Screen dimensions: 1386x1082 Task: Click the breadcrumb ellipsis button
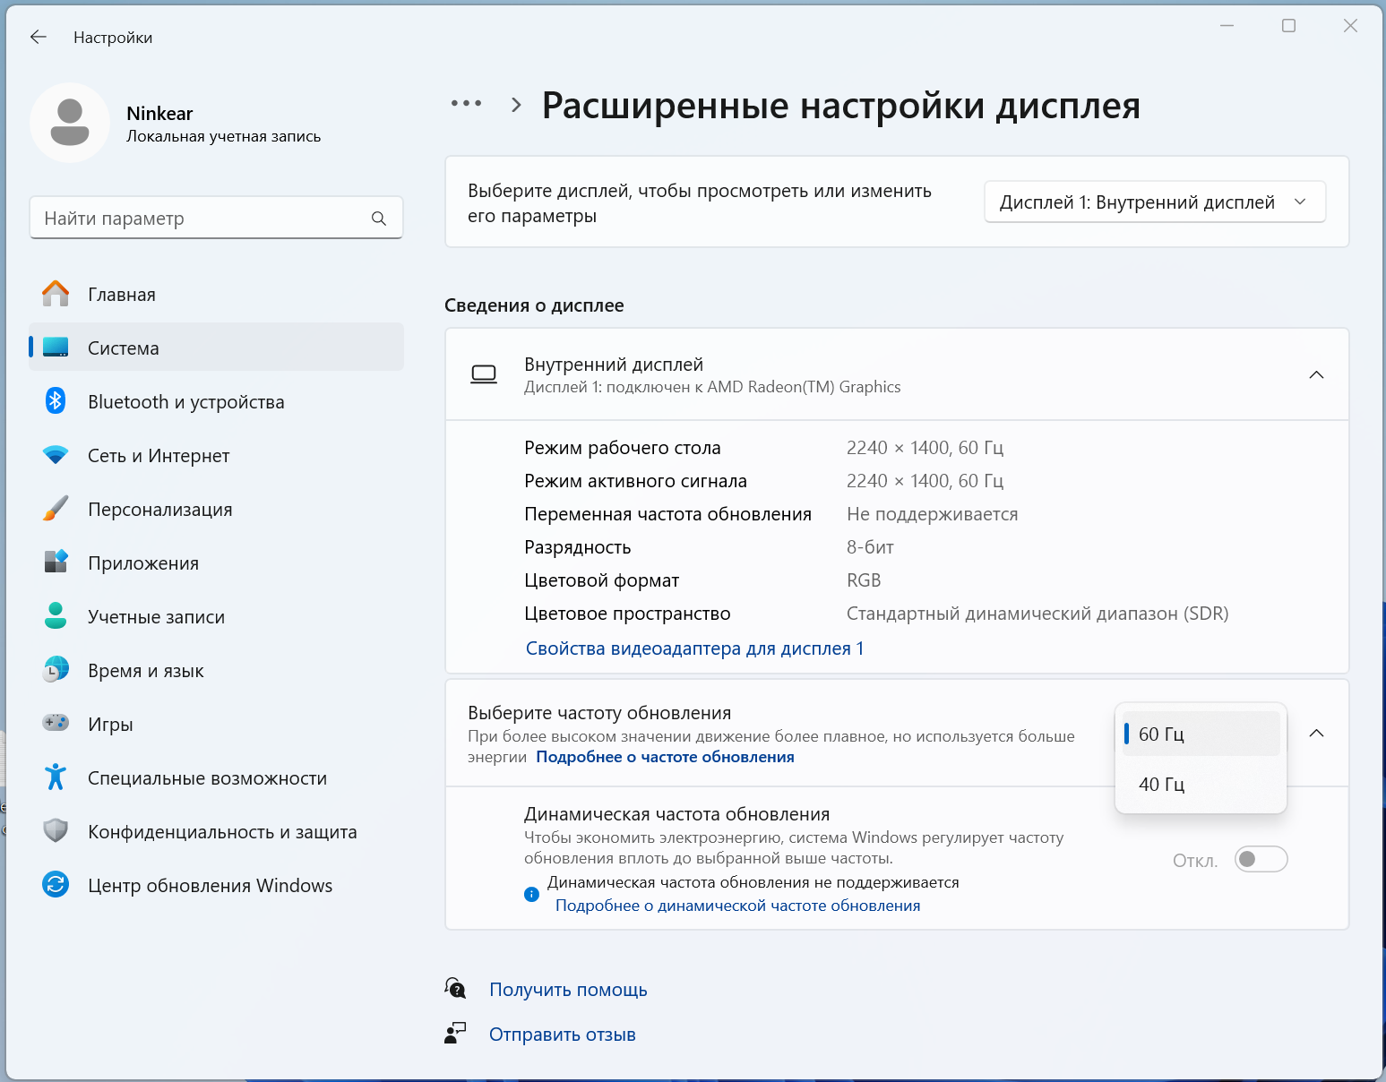click(x=466, y=104)
